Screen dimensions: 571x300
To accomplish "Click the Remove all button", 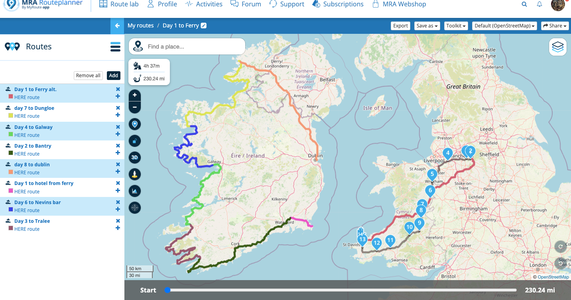I will (x=88, y=76).
